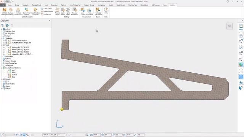Image resolution: width=244 pixels, height=137 pixels.
Task: Toggle light bulb of active tool Additive_BW10_LT6_FL25
Action: coord(8,54)
